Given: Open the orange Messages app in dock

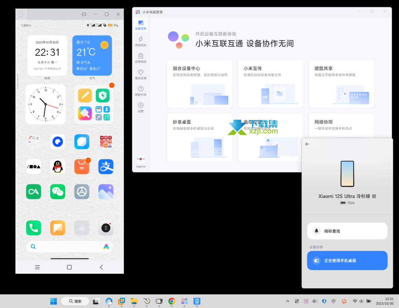Looking at the screenshot, I should (x=58, y=227).
